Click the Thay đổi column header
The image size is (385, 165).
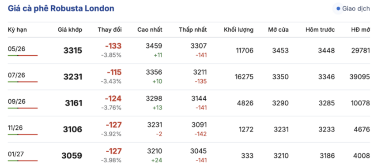pos(110,30)
